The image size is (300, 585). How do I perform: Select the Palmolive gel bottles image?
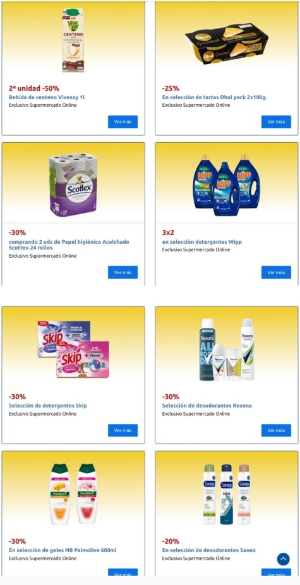click(x=73, y=493)
